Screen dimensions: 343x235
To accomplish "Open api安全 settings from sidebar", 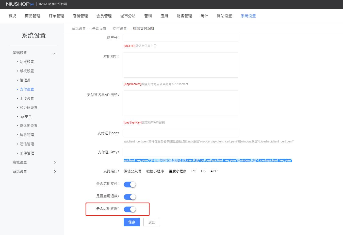I will (25, 116).
